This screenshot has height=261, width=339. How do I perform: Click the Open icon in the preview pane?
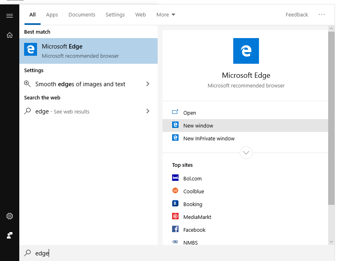[x=175, y=112]
